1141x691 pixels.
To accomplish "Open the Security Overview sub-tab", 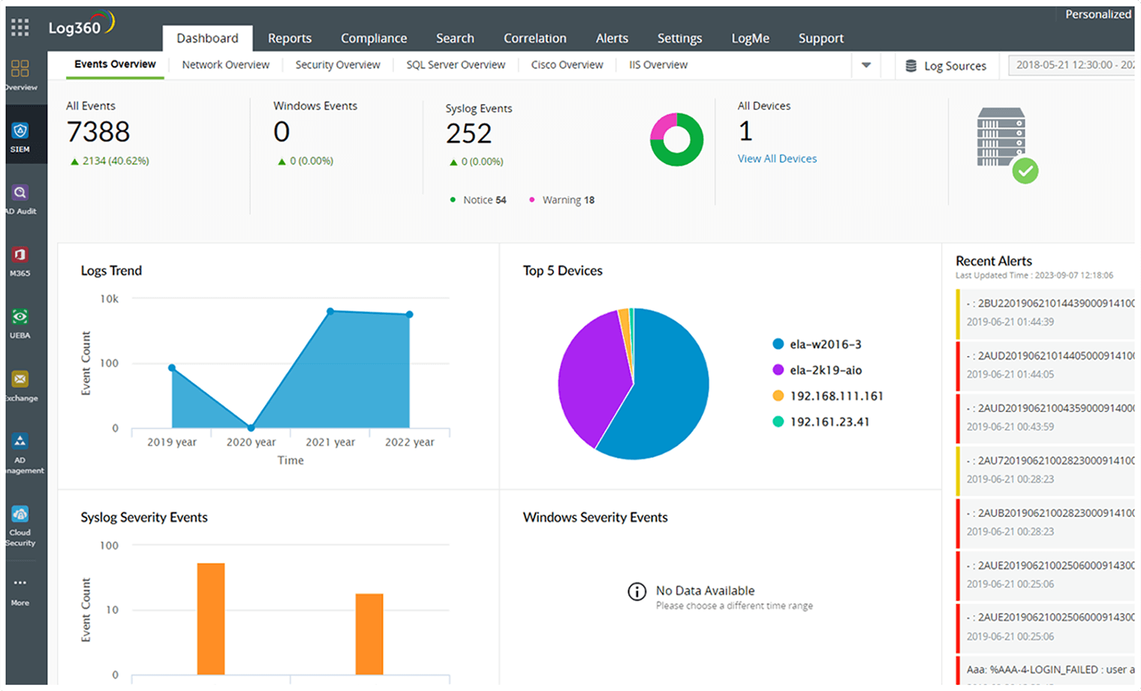I will [338, 65].
